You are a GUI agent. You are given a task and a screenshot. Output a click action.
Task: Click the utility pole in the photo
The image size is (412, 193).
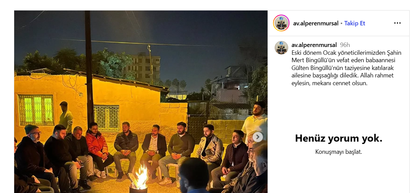click(x=89, y=68)
